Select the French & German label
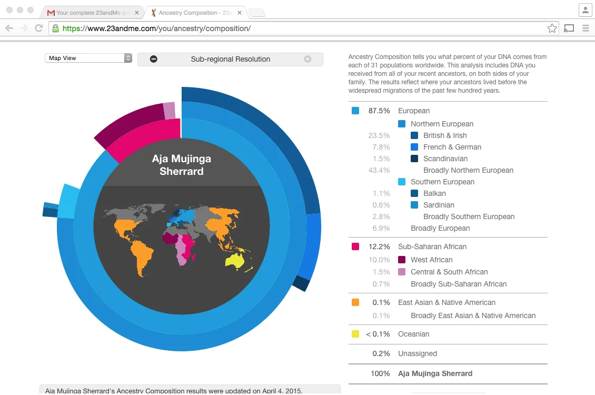Image resolution: width=595 pixels, height=395 pixels. click(x=452, y=147)
